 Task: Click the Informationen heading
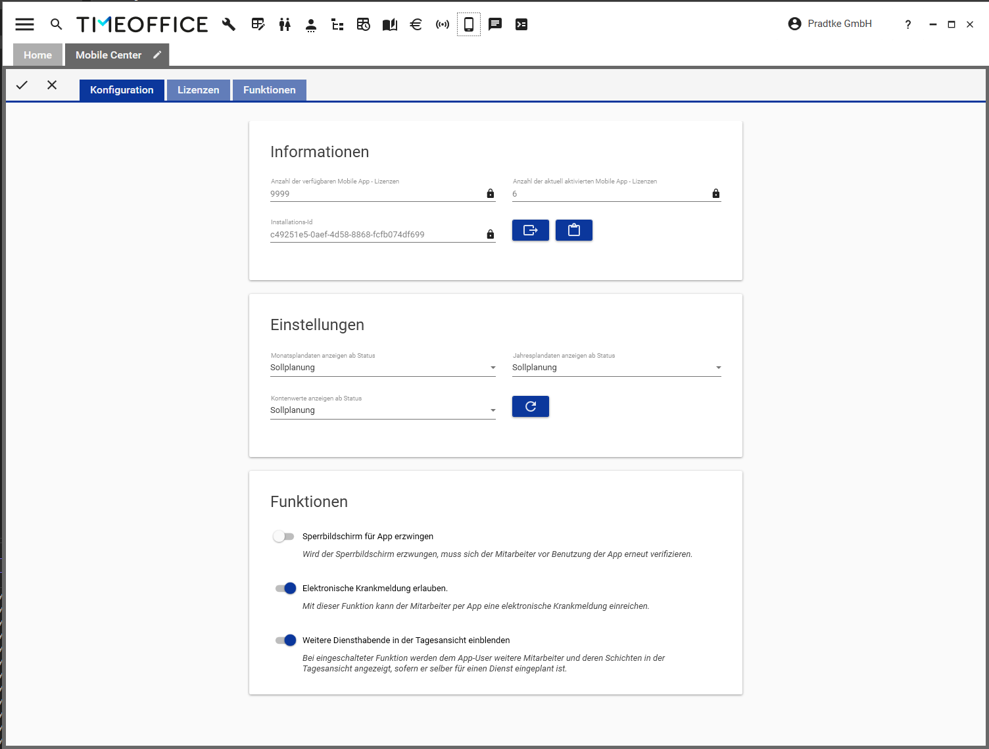tap(320, 152)
